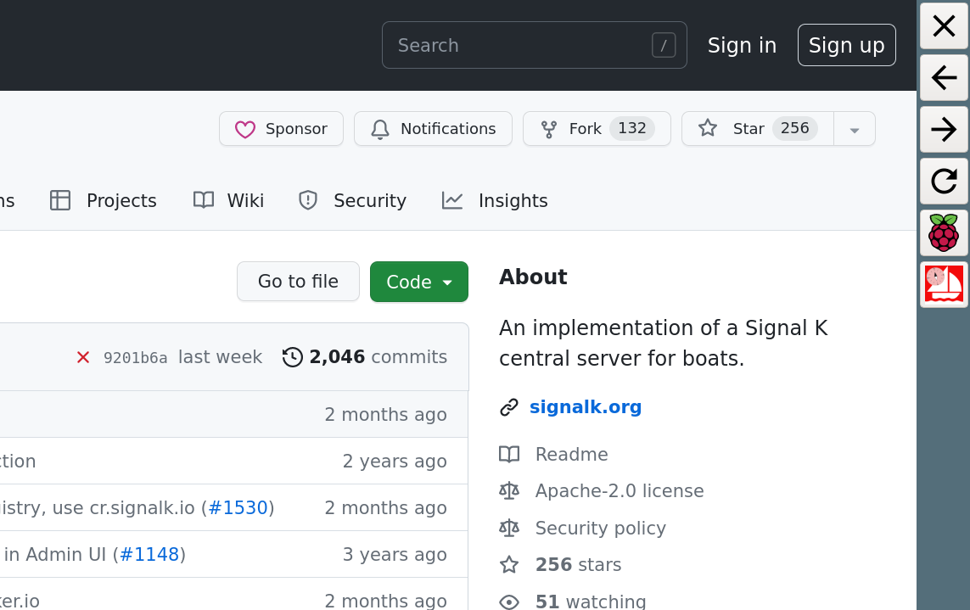Viewport: 970px width, 610px height.
Task: Click the scale icon for Security policy
Action: pyautogui.click(x=509, y=528)
